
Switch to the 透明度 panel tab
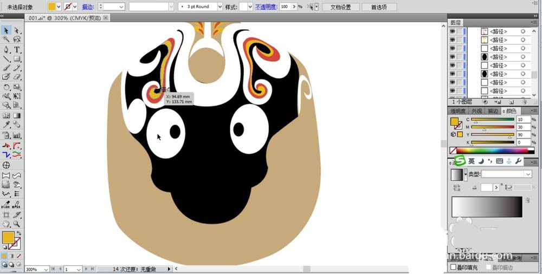click(x=458, y=111)
